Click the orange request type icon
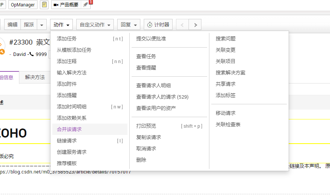Image resolution: width=330 pixels, height=195 pixels. coord(2,51)
